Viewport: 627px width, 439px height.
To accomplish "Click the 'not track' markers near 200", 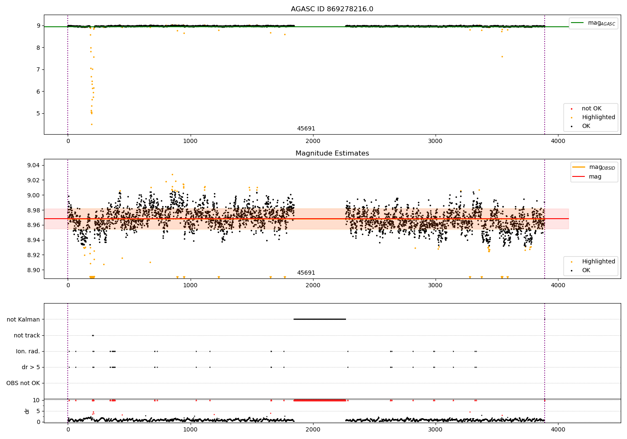I will click(93, 335).
